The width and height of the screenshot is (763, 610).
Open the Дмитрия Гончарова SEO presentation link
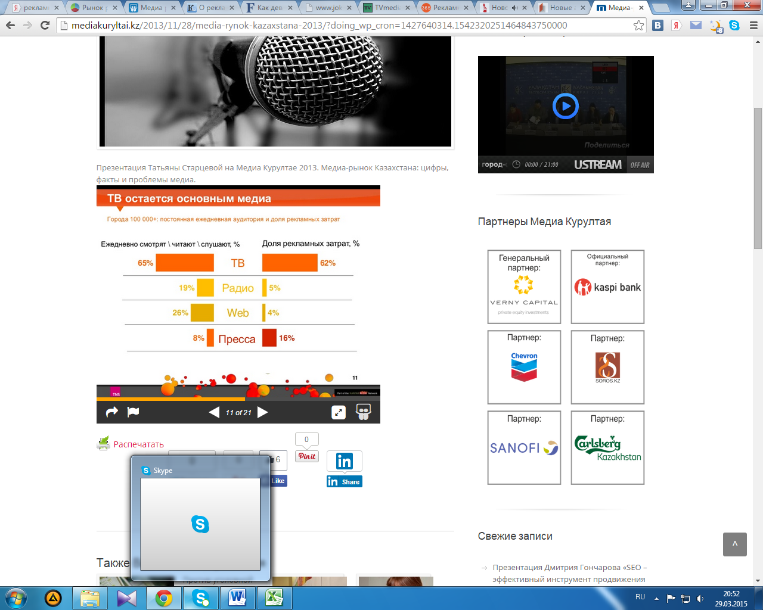[x=569, y=573]
